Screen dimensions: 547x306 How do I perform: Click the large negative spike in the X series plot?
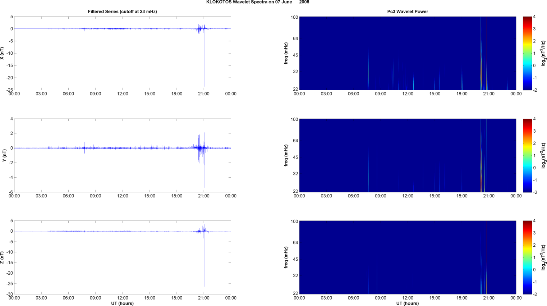[x=205, y=59]
